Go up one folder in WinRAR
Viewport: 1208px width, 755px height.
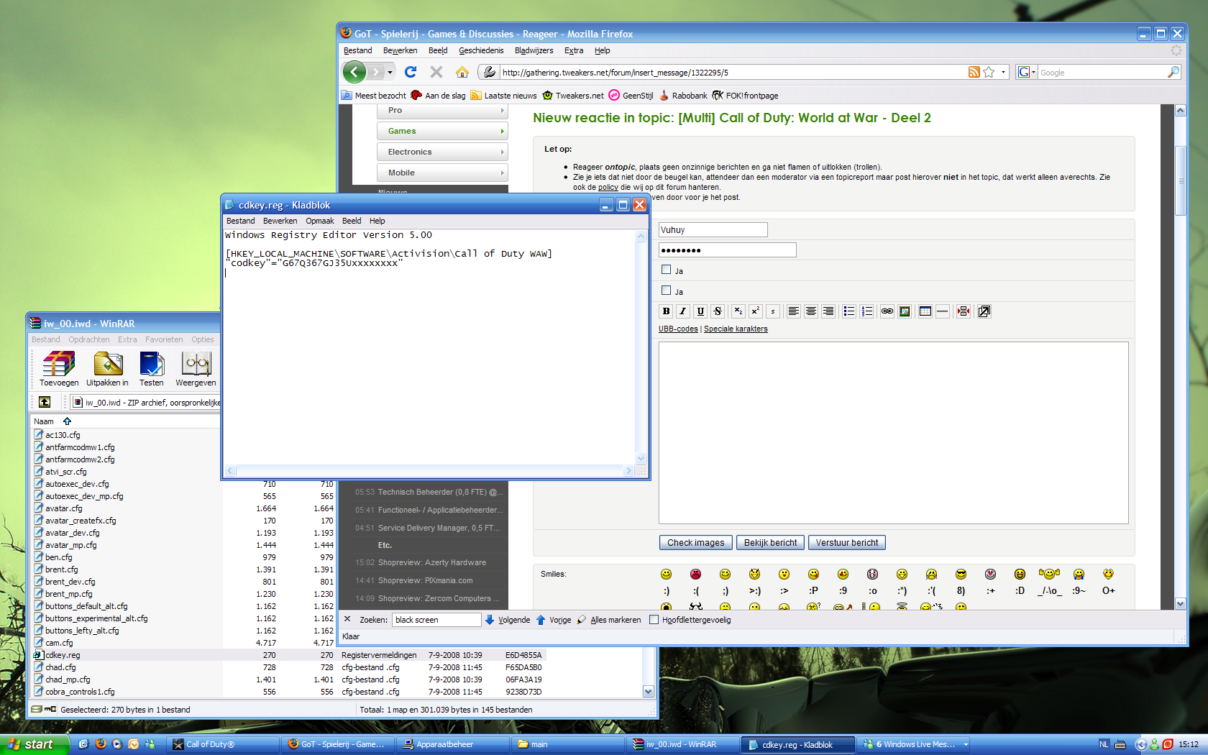point(45,402)
